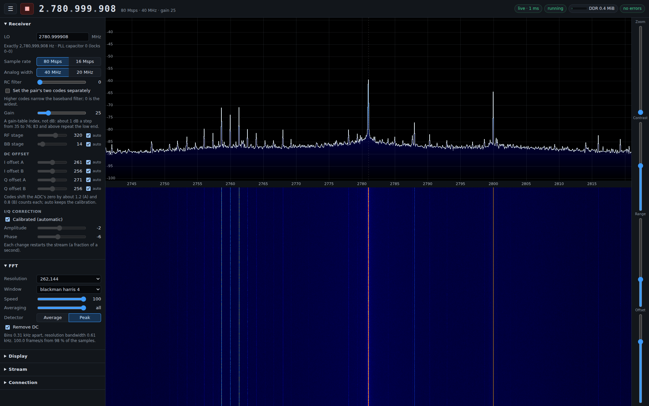Adjust the vertical Contrast slider

pyautogui.click(x=640, y=166)
